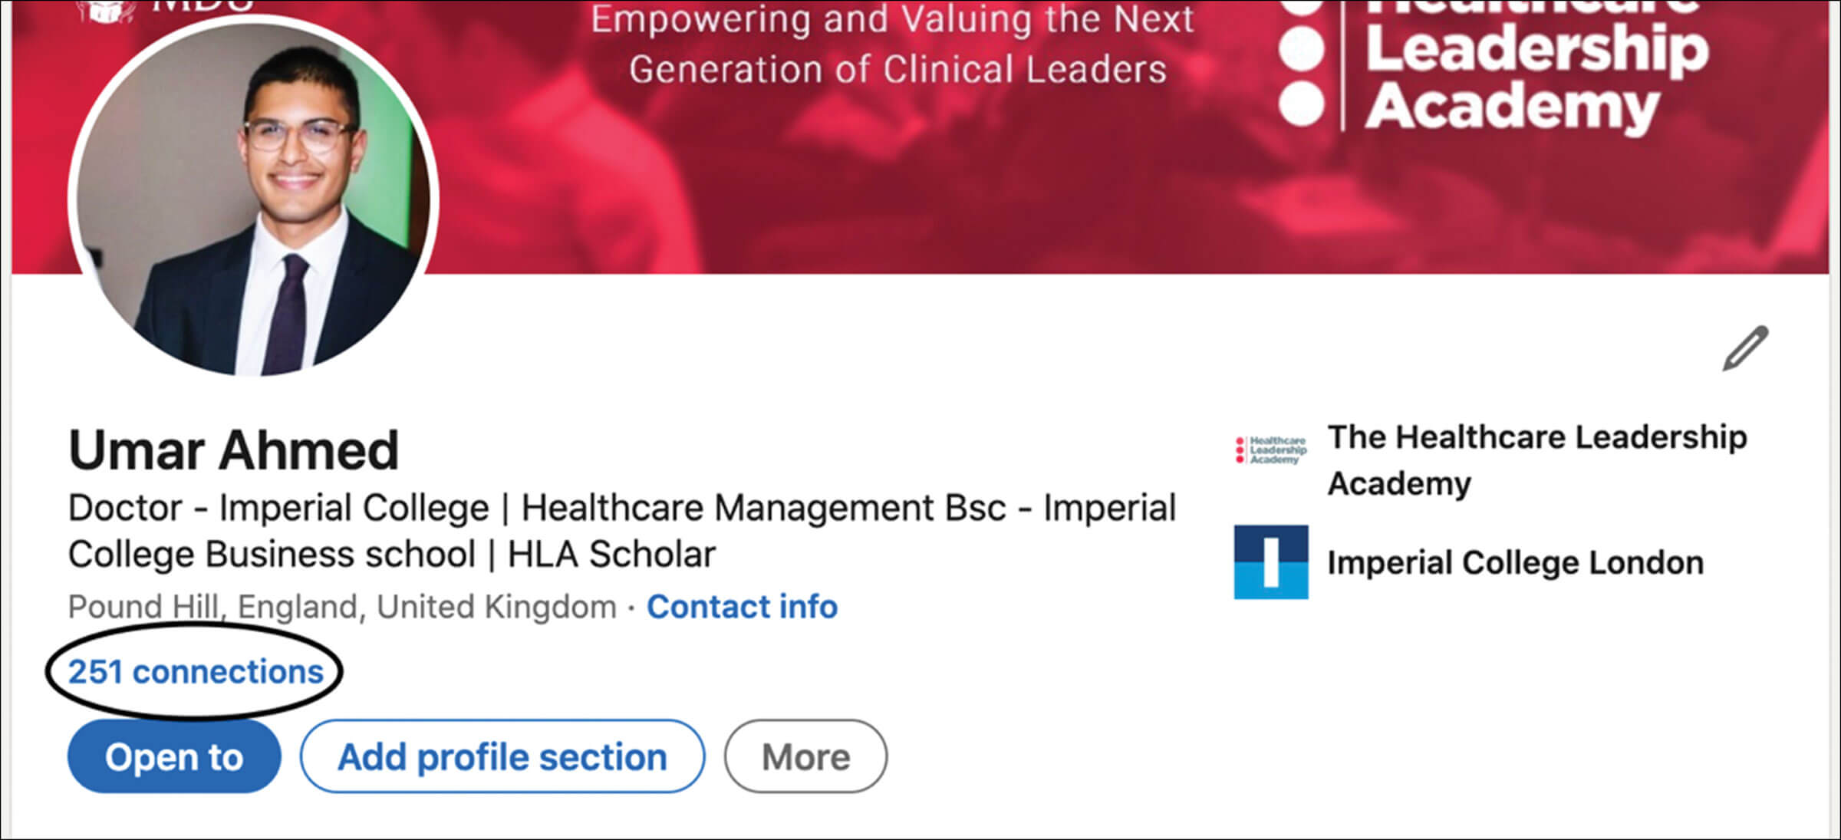Viewport: 1841px width, 840px height.
Task: Open the "Open to" options button
Action: [174, 757]
